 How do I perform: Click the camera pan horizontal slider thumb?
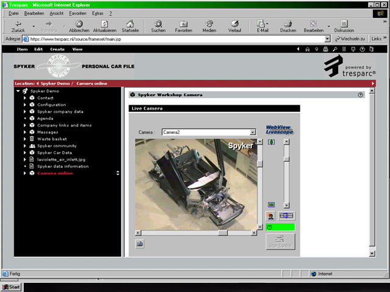tap(223, 233)
